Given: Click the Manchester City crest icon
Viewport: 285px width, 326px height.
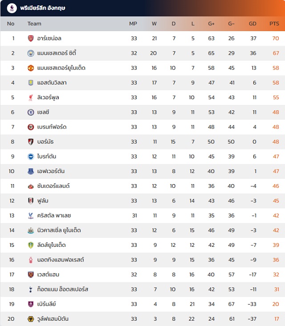Looking at the screenshot, I should (x=30, y=53).
